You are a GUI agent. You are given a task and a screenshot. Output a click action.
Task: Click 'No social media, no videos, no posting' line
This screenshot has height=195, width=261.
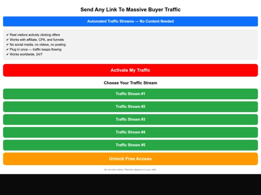[36, 45]
